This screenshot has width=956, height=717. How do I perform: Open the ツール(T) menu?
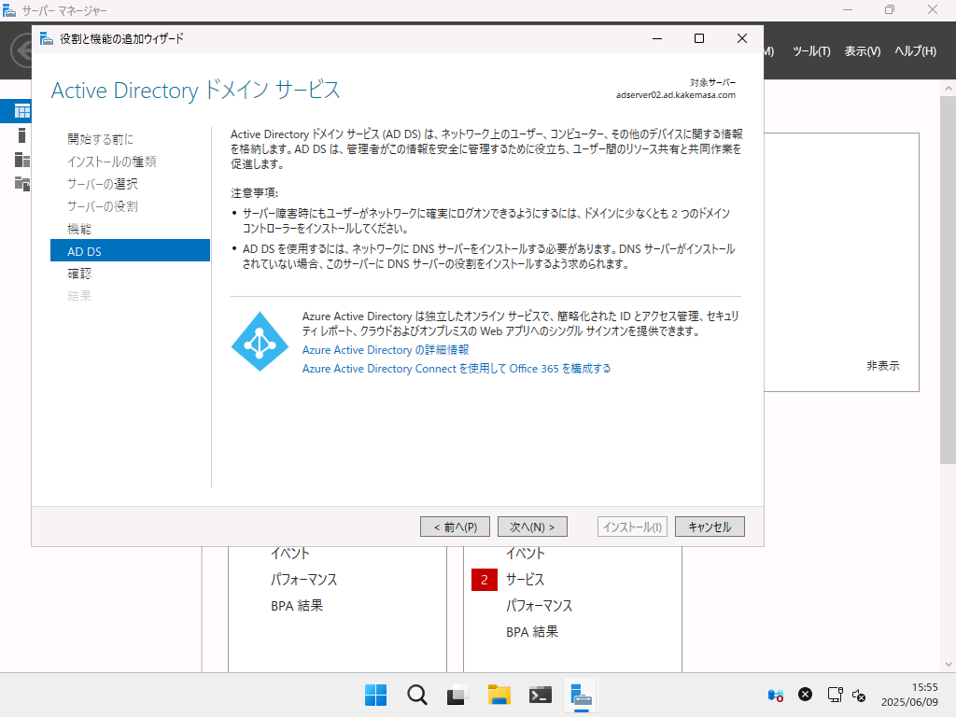point(811,51)
